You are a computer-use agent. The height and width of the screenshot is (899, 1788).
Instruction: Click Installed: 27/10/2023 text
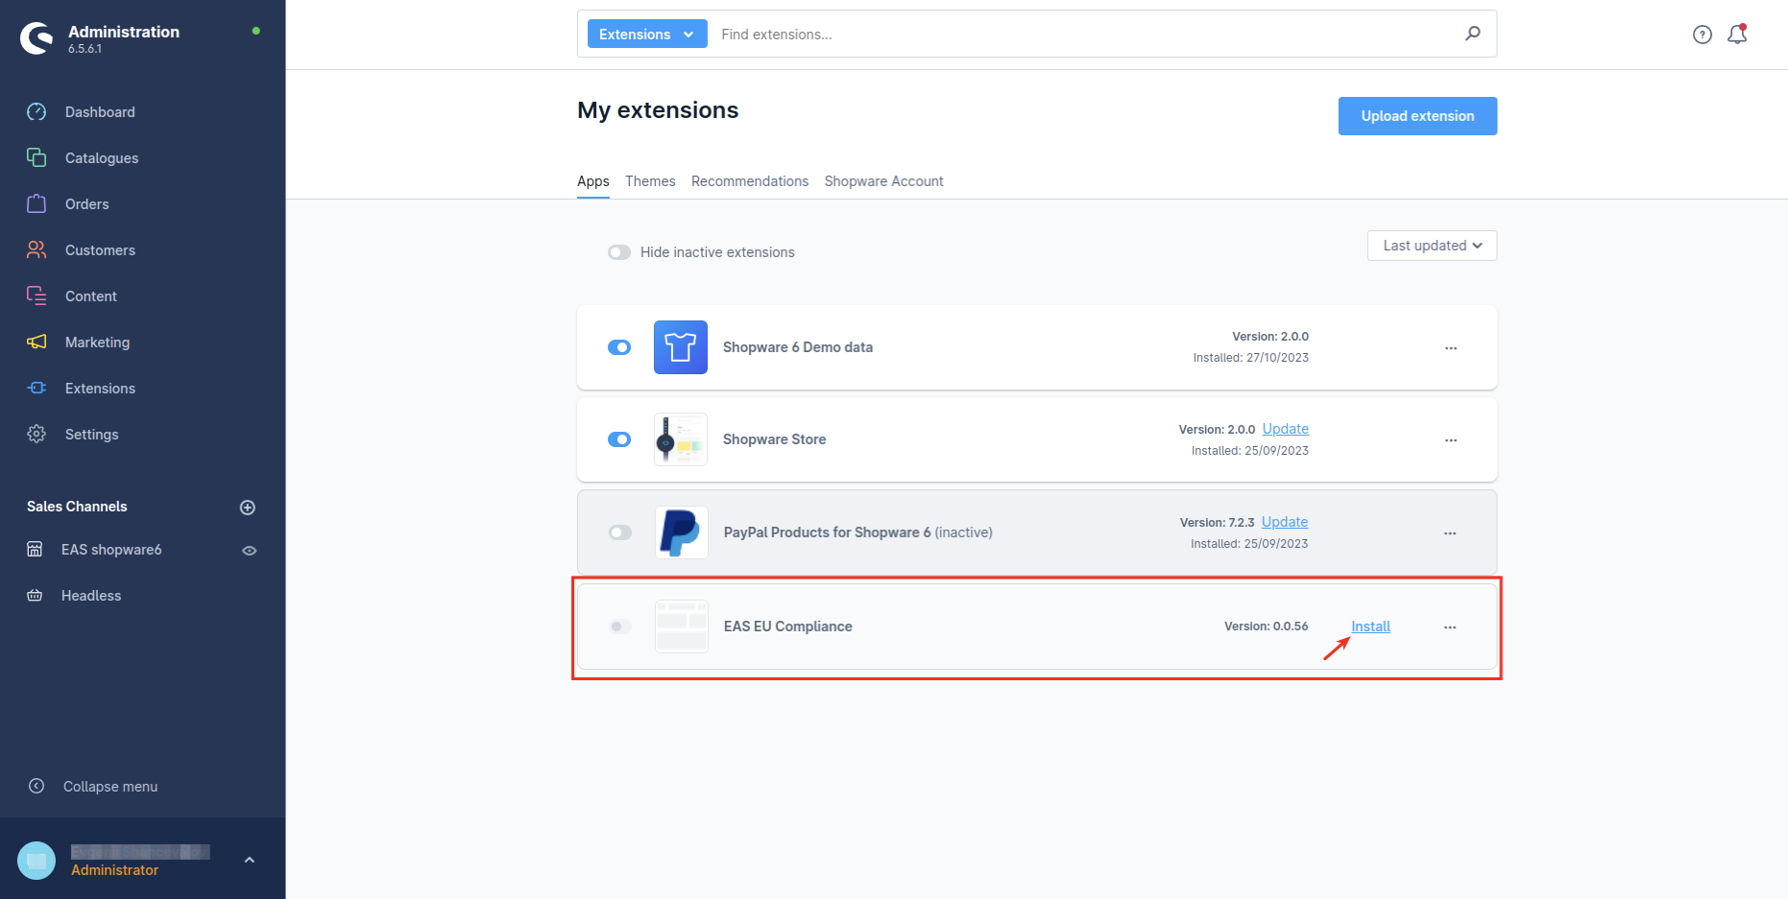tap(1250, 358)
